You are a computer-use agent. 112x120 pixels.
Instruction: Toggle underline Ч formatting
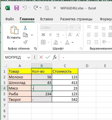[58, 35]
